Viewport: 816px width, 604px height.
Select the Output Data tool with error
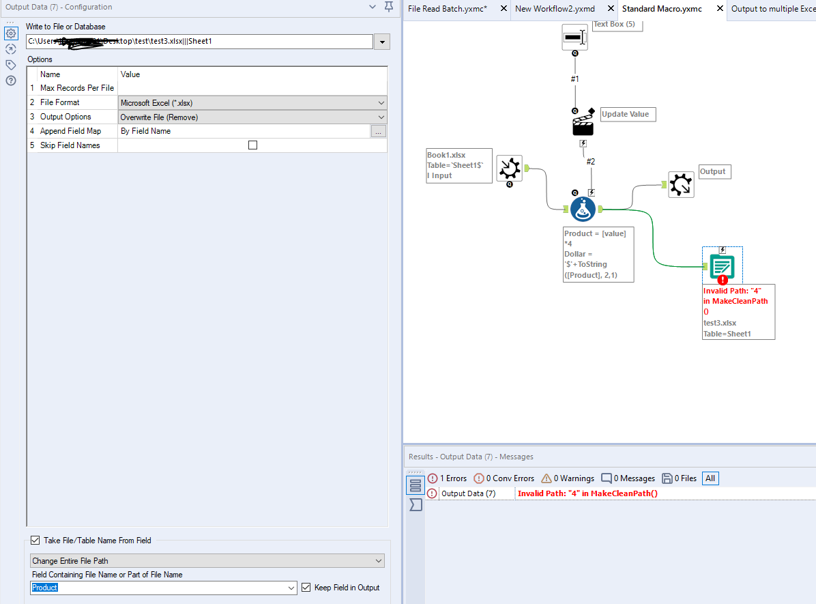[723, 267]
